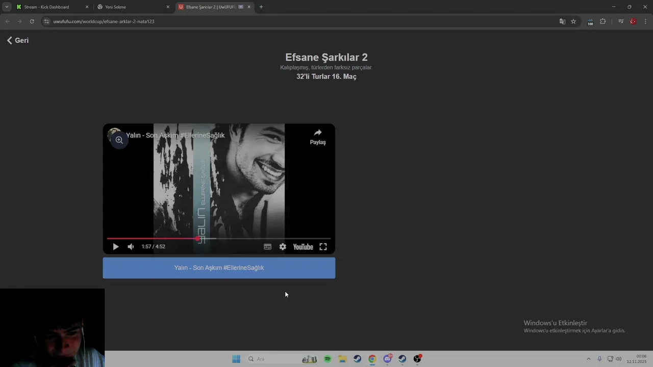Open Spotify from the taskbar

click(x=328, y=359)
